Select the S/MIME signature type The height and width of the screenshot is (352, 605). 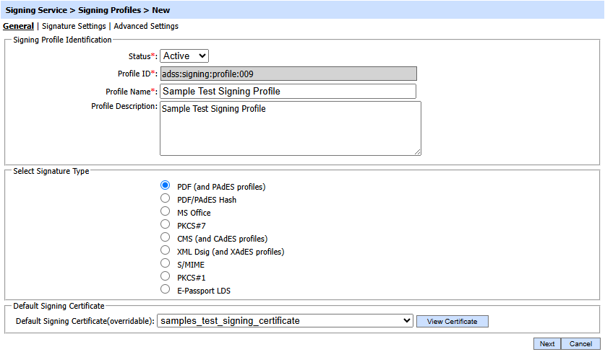point(165,263)
